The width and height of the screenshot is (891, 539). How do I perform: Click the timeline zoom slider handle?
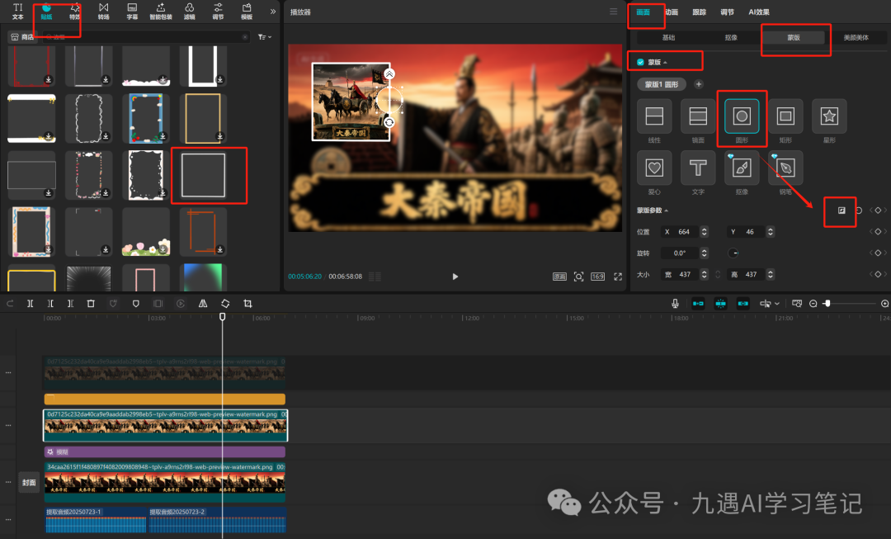click(x=827, y=304)
